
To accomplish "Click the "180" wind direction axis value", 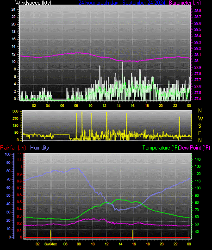I will click(x=15, y=125).
